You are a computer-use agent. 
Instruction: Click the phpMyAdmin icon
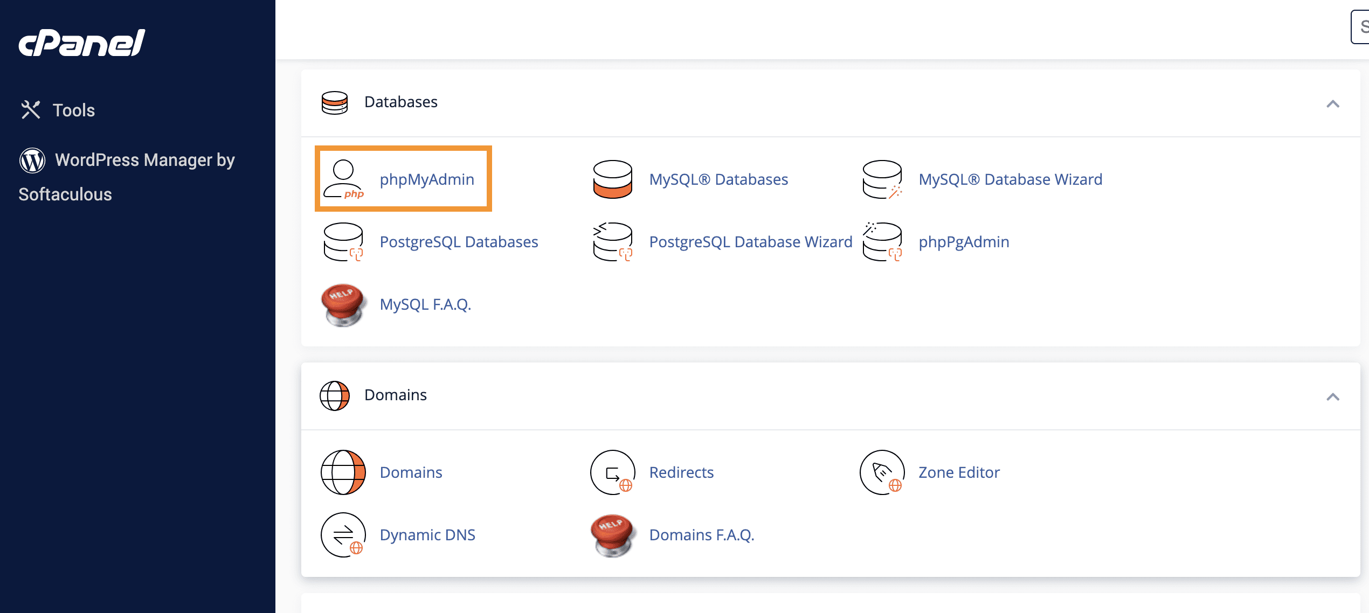(343, 179)
